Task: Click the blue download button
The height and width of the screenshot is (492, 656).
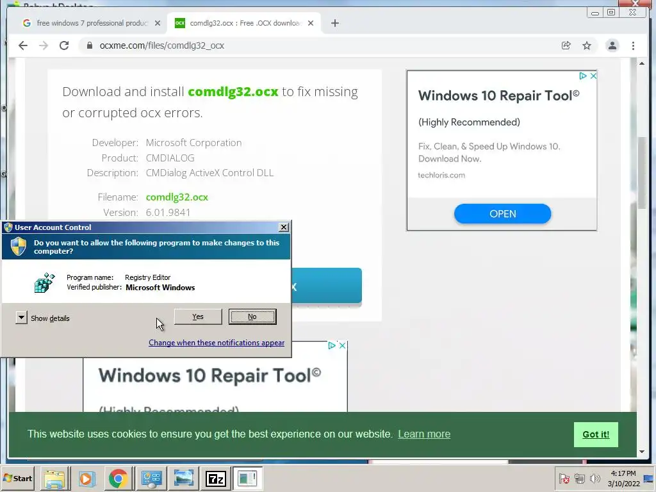Action: (326, 286)
